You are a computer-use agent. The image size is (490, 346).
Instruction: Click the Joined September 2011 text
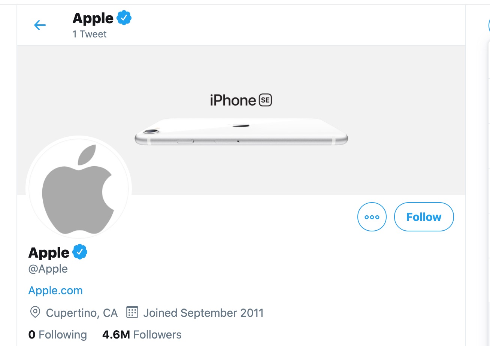[x=203, y=313]
